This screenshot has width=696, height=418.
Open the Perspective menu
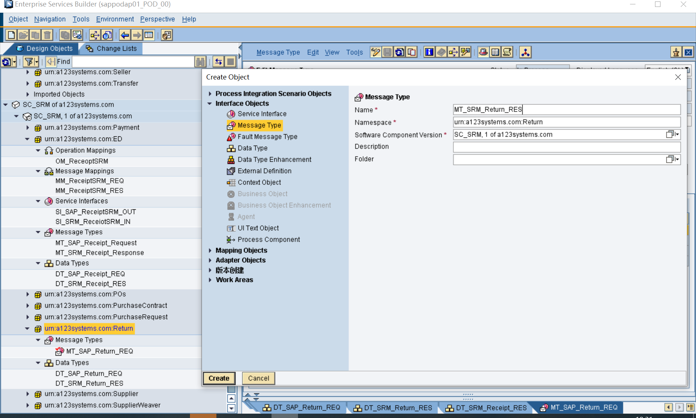[x=157, y=19]
